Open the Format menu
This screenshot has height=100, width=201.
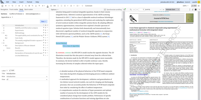pos(29,2)
